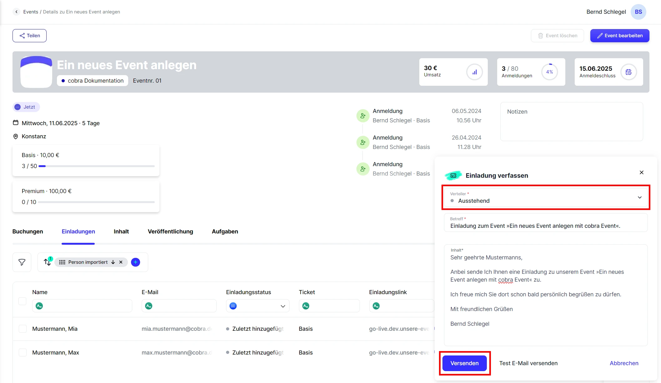Switch to the Buchungen tab
The image size is (661, 383).
pyautogui.click(x=28, y=232)
